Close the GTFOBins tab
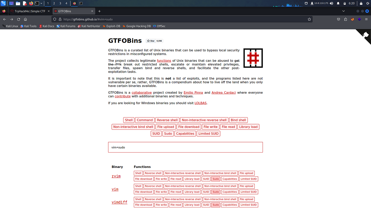 [x=92, y=11]
